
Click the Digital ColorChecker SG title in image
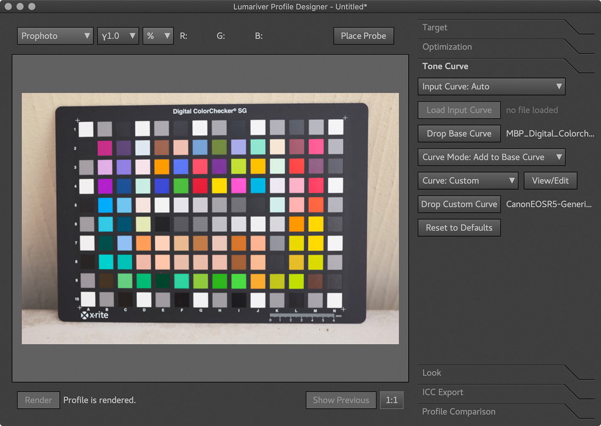coord(210,111)
